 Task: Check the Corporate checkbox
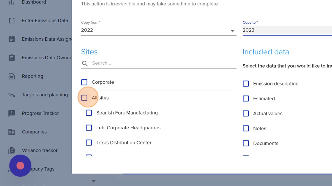coord(84,82)
